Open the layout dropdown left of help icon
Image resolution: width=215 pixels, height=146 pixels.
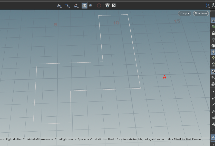pos(207,6)
